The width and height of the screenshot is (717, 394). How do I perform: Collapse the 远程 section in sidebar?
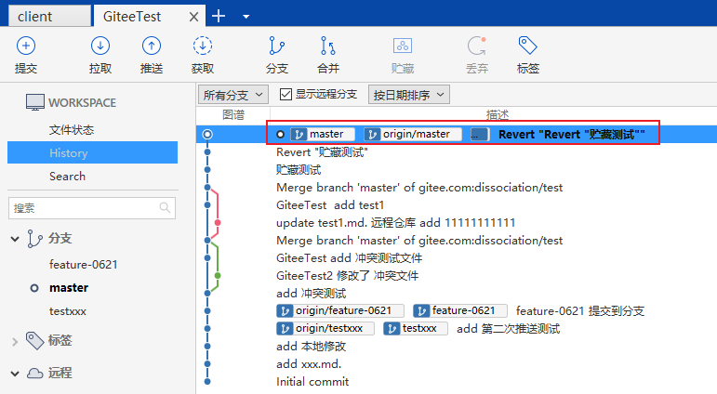[16, 373]
